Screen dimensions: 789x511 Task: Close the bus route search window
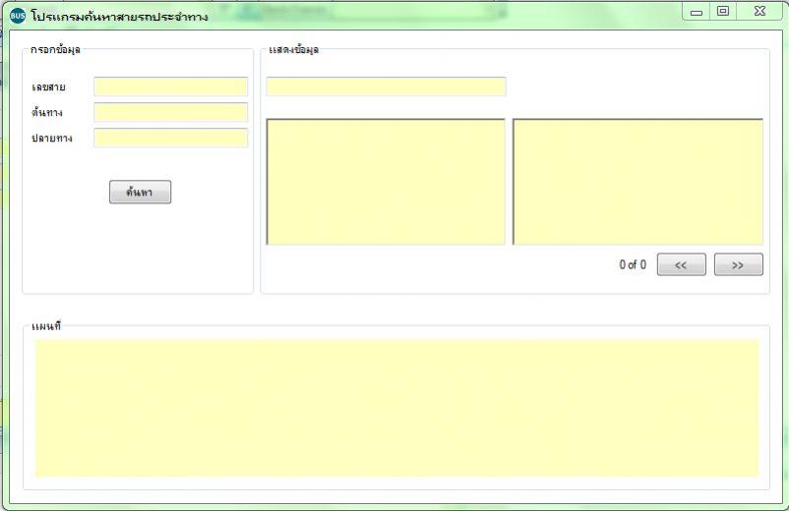[759, 11]
